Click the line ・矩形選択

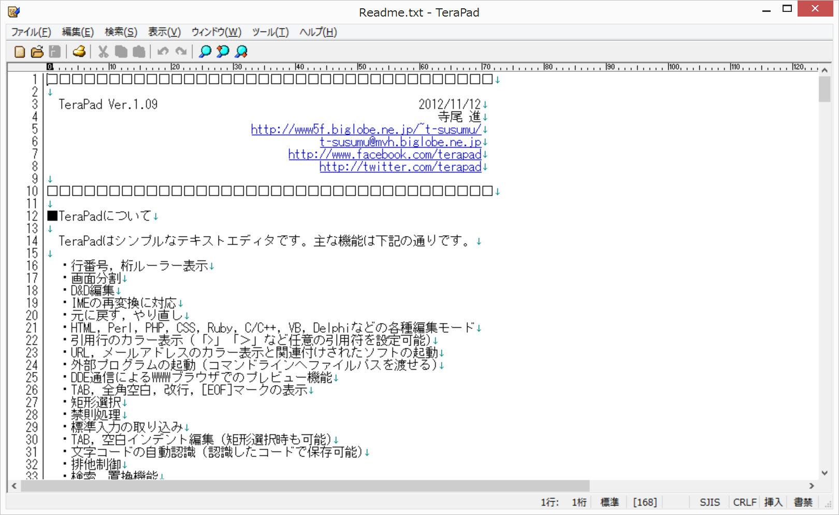coord(91,403)
